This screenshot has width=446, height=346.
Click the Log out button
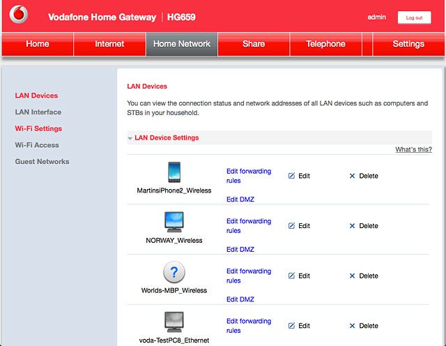pyautogui.click(x=414, y=17)
